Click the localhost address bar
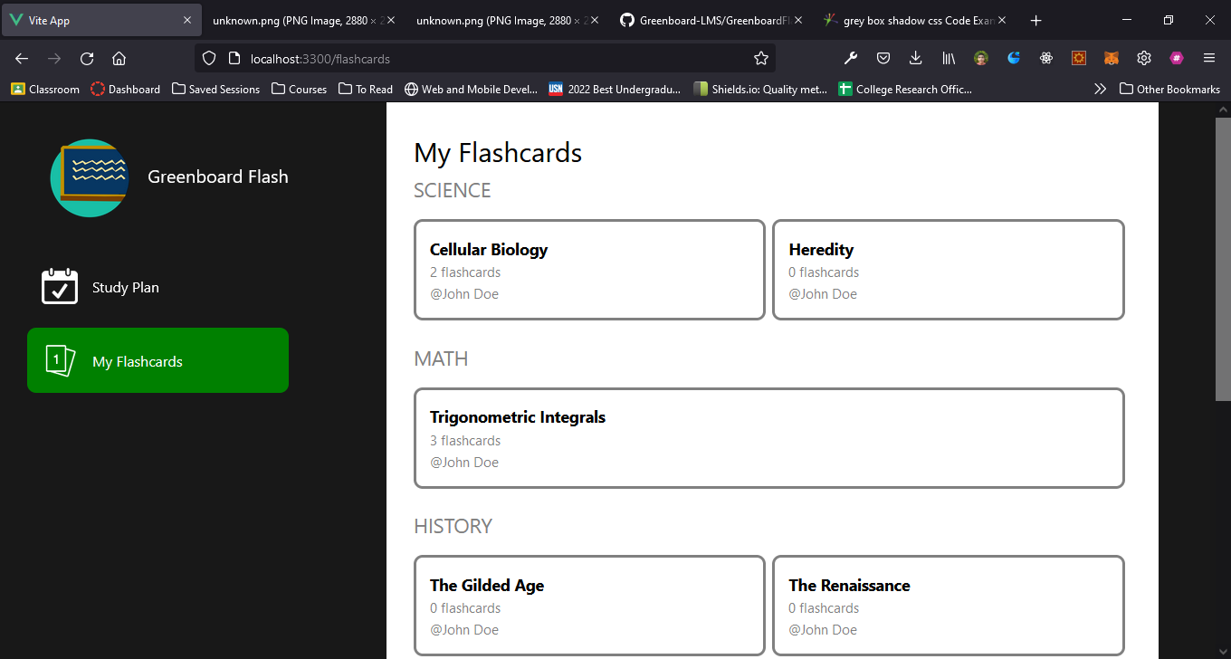Viewport: 1231px width, 659px height. 489,58
